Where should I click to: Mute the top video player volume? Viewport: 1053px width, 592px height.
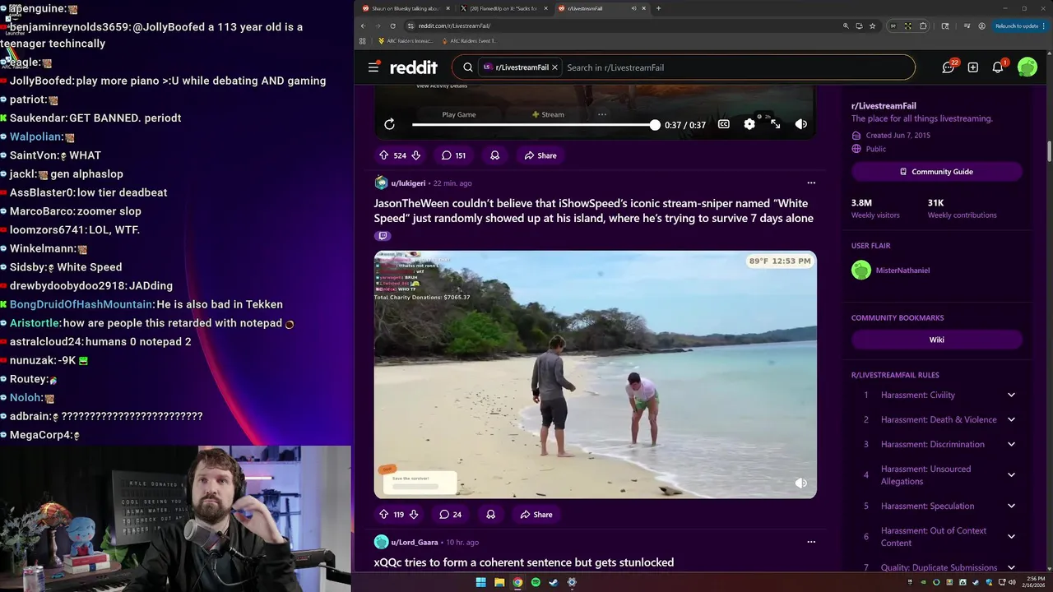click(x=801, y=124)
